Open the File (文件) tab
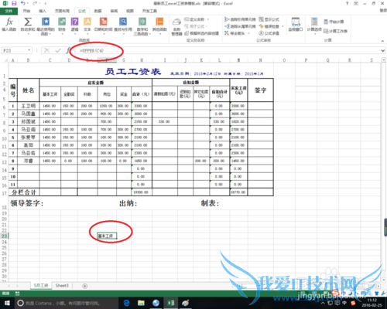The image size is (387, 309). pyautogui.click(x=9, y=11)
